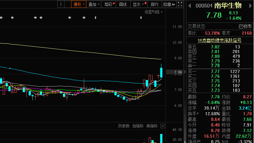Click the 均价 value 8.27
This screenshot has height=143, width=254.
tap(247, 97)
